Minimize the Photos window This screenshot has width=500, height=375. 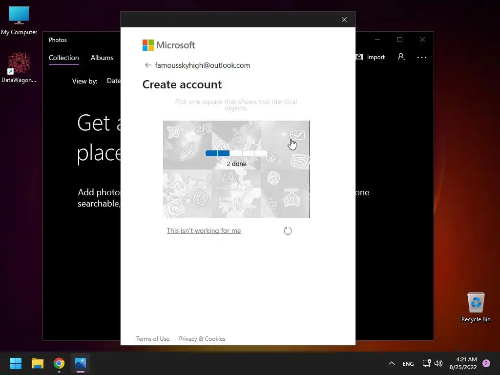click(377, 40)
